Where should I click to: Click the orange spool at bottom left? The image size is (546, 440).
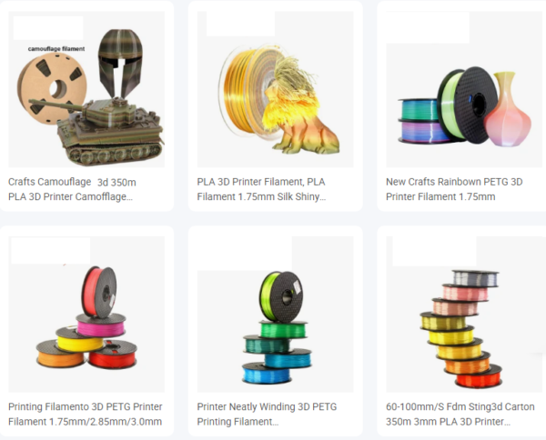point(60,354)
